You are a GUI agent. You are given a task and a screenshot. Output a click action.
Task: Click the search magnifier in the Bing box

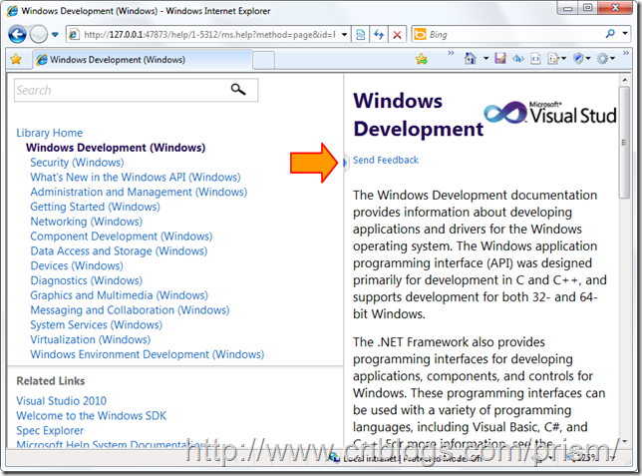pos(610,34)
